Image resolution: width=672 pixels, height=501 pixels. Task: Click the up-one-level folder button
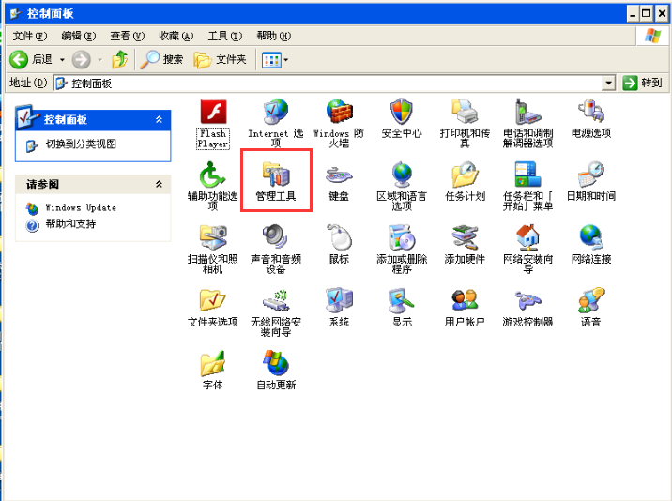pyautogui.click(x=120, y=59)
